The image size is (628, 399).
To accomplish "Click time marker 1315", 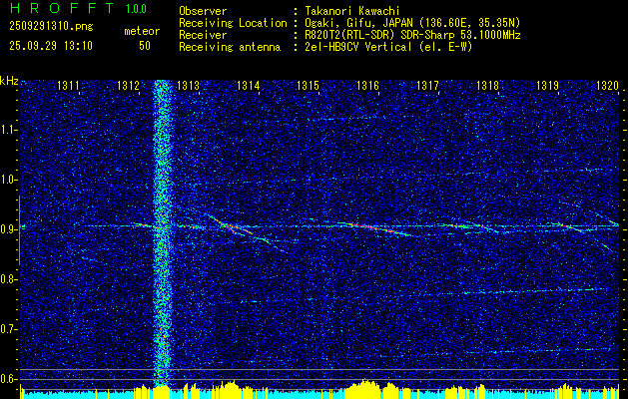I will 308,85.
